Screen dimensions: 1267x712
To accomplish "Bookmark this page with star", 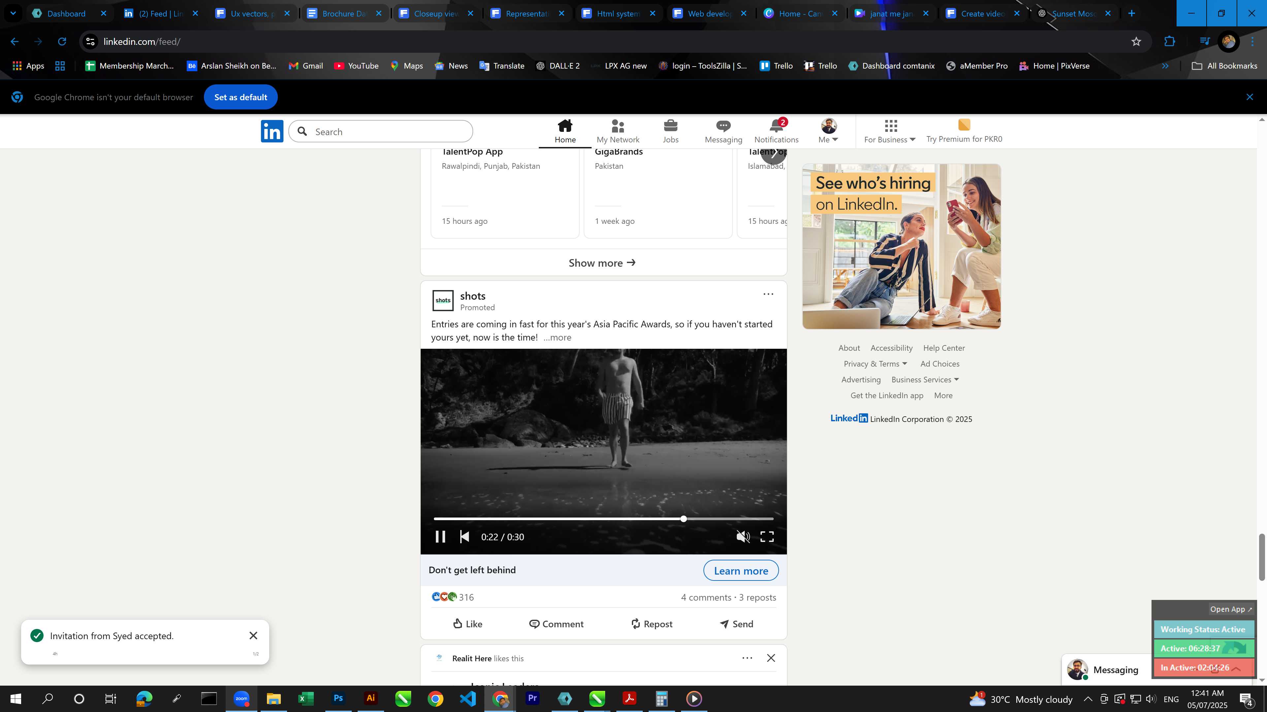I will 1136,42.
